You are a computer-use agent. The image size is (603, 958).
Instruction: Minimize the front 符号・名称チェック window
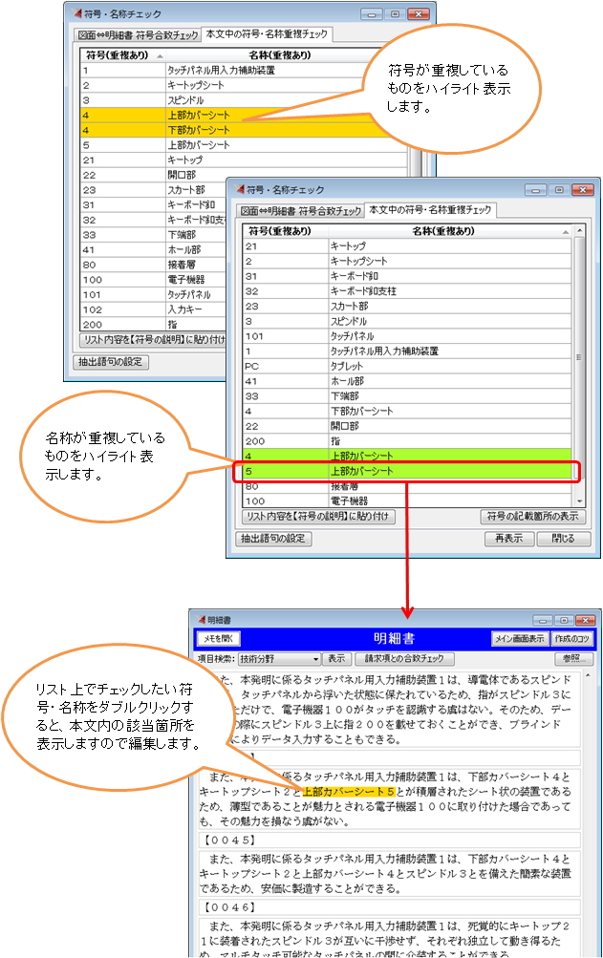pos(535,190)
